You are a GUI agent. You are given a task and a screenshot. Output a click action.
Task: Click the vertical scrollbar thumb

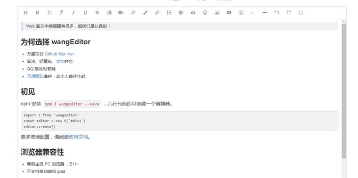click(x=343, y=91)
